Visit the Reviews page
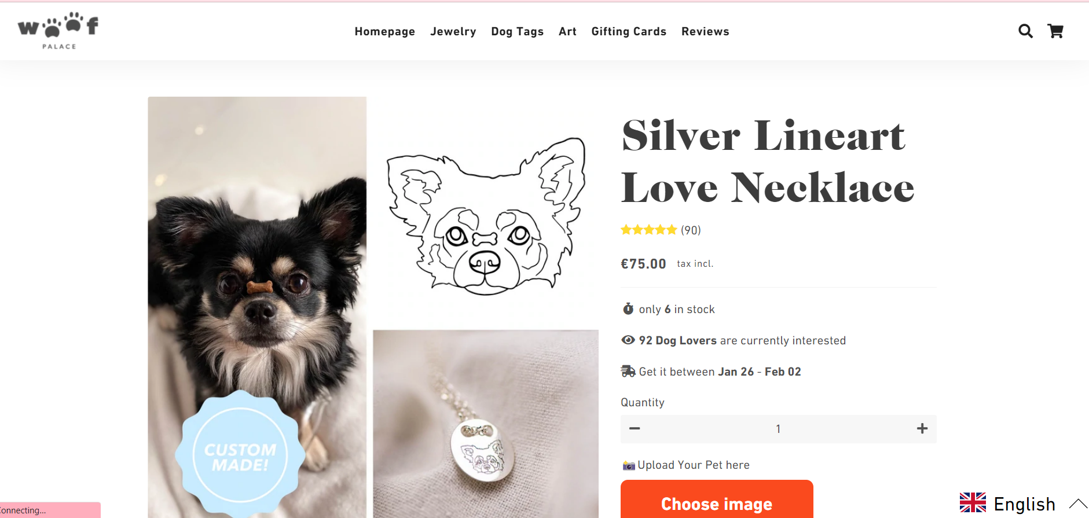Image resolution: width=1089 pixels, height=518 pixels. tap(705, 32)
